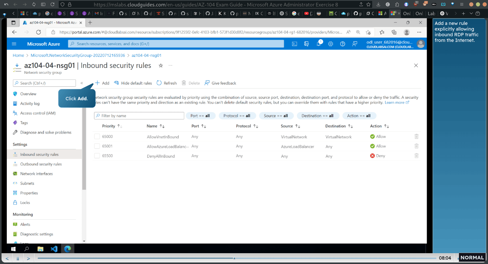
Task: Select the checkbox for rule 65000
Action: click(x=97, y=136)
